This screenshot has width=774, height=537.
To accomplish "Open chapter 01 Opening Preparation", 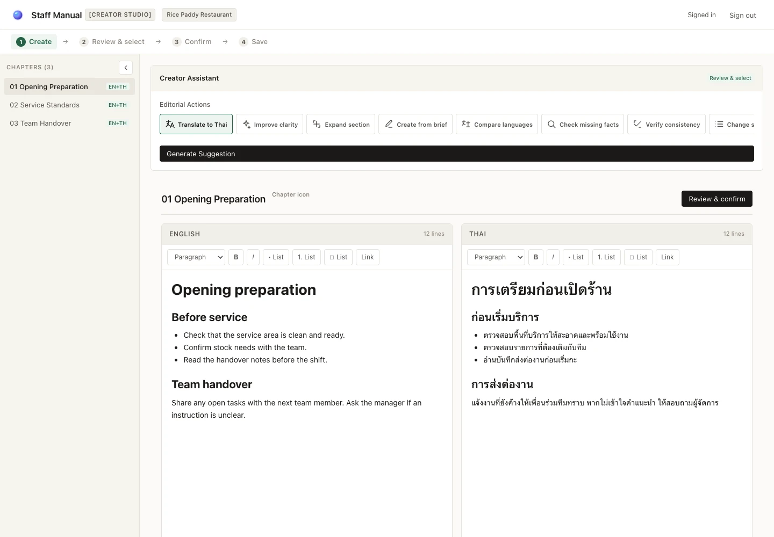I will pyautogui.click(x=69, y=86).
